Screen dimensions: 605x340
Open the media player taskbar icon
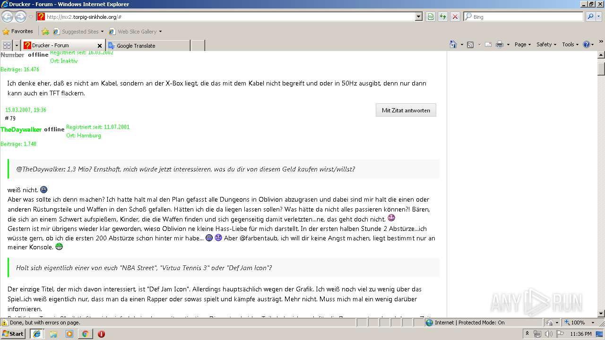pos(69,334)
